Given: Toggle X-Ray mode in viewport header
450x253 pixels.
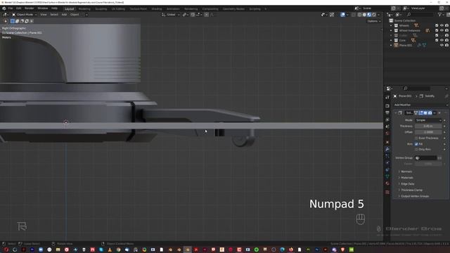Looking at the screenshot, I should click(354, 15).
